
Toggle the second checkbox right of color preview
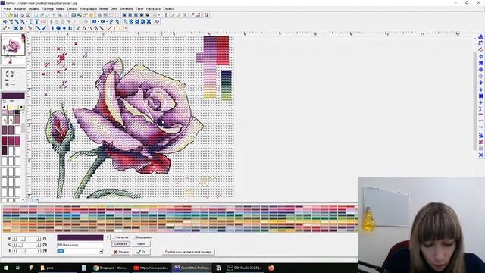point(133,237)
